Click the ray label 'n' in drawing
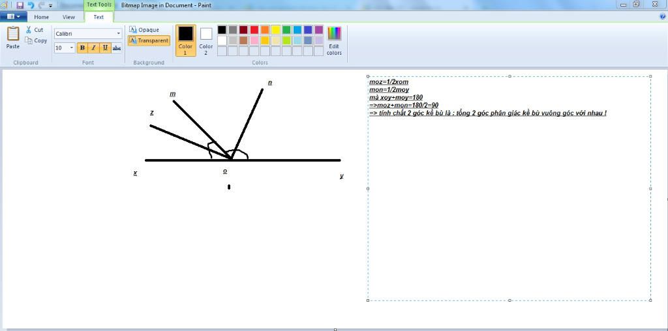This screenshot has width=668, height=331. (270, 83)
